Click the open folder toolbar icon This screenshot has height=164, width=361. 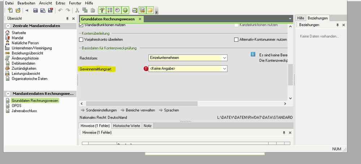point(18,10)
